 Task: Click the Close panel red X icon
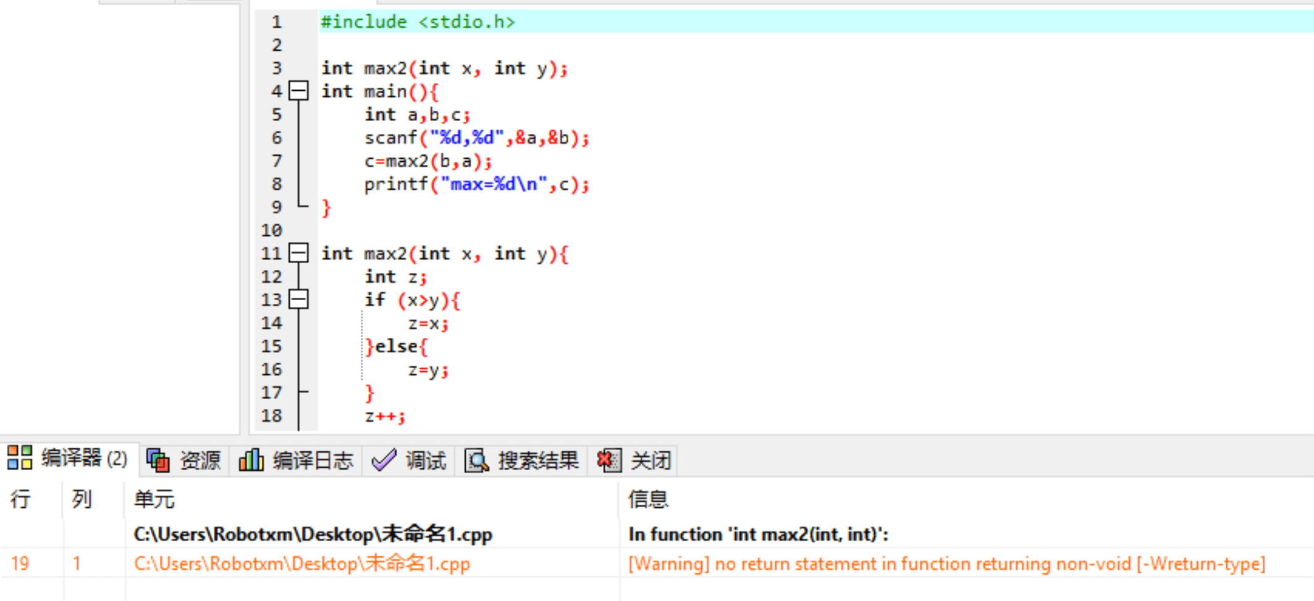coord(609,460)
